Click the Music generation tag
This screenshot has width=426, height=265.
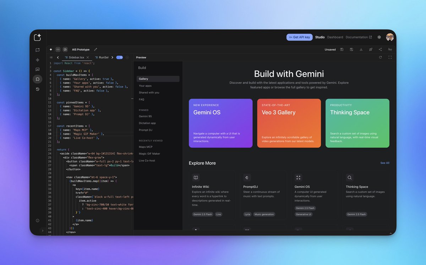(x=264, y=214)
